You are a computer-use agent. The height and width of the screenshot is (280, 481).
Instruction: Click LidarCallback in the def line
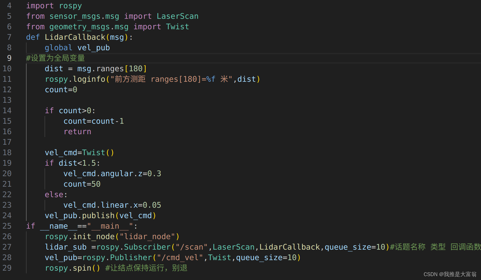(75, 37)
